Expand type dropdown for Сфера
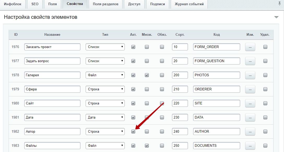Viewport: 284px width, 152px height. pyautogui.click(x=105, y=89)
